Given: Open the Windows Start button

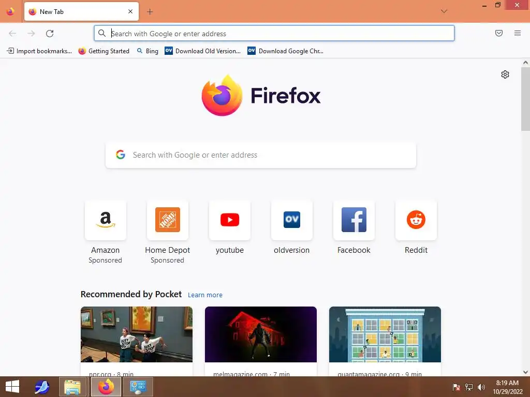Looking at the screenshot, I should tap(12, 387).
